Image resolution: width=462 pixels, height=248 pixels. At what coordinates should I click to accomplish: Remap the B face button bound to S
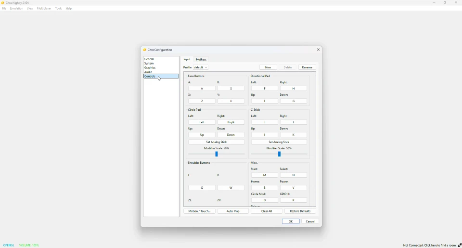pos(231,89)
